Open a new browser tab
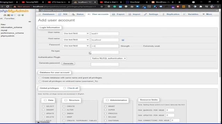The height and width of the screenshot is (124, 222). [x=179, y=2]
